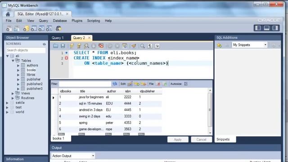Toggle word wrap in editor
Screen dimensions: 288x162
tap(157, 46)
